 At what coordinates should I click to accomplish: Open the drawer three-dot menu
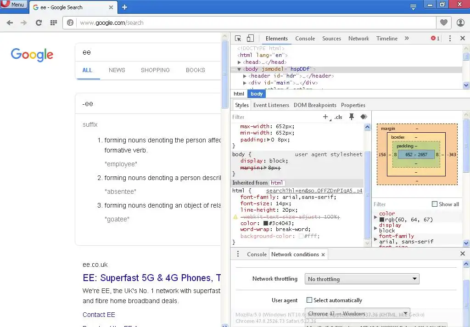point(238,254)
